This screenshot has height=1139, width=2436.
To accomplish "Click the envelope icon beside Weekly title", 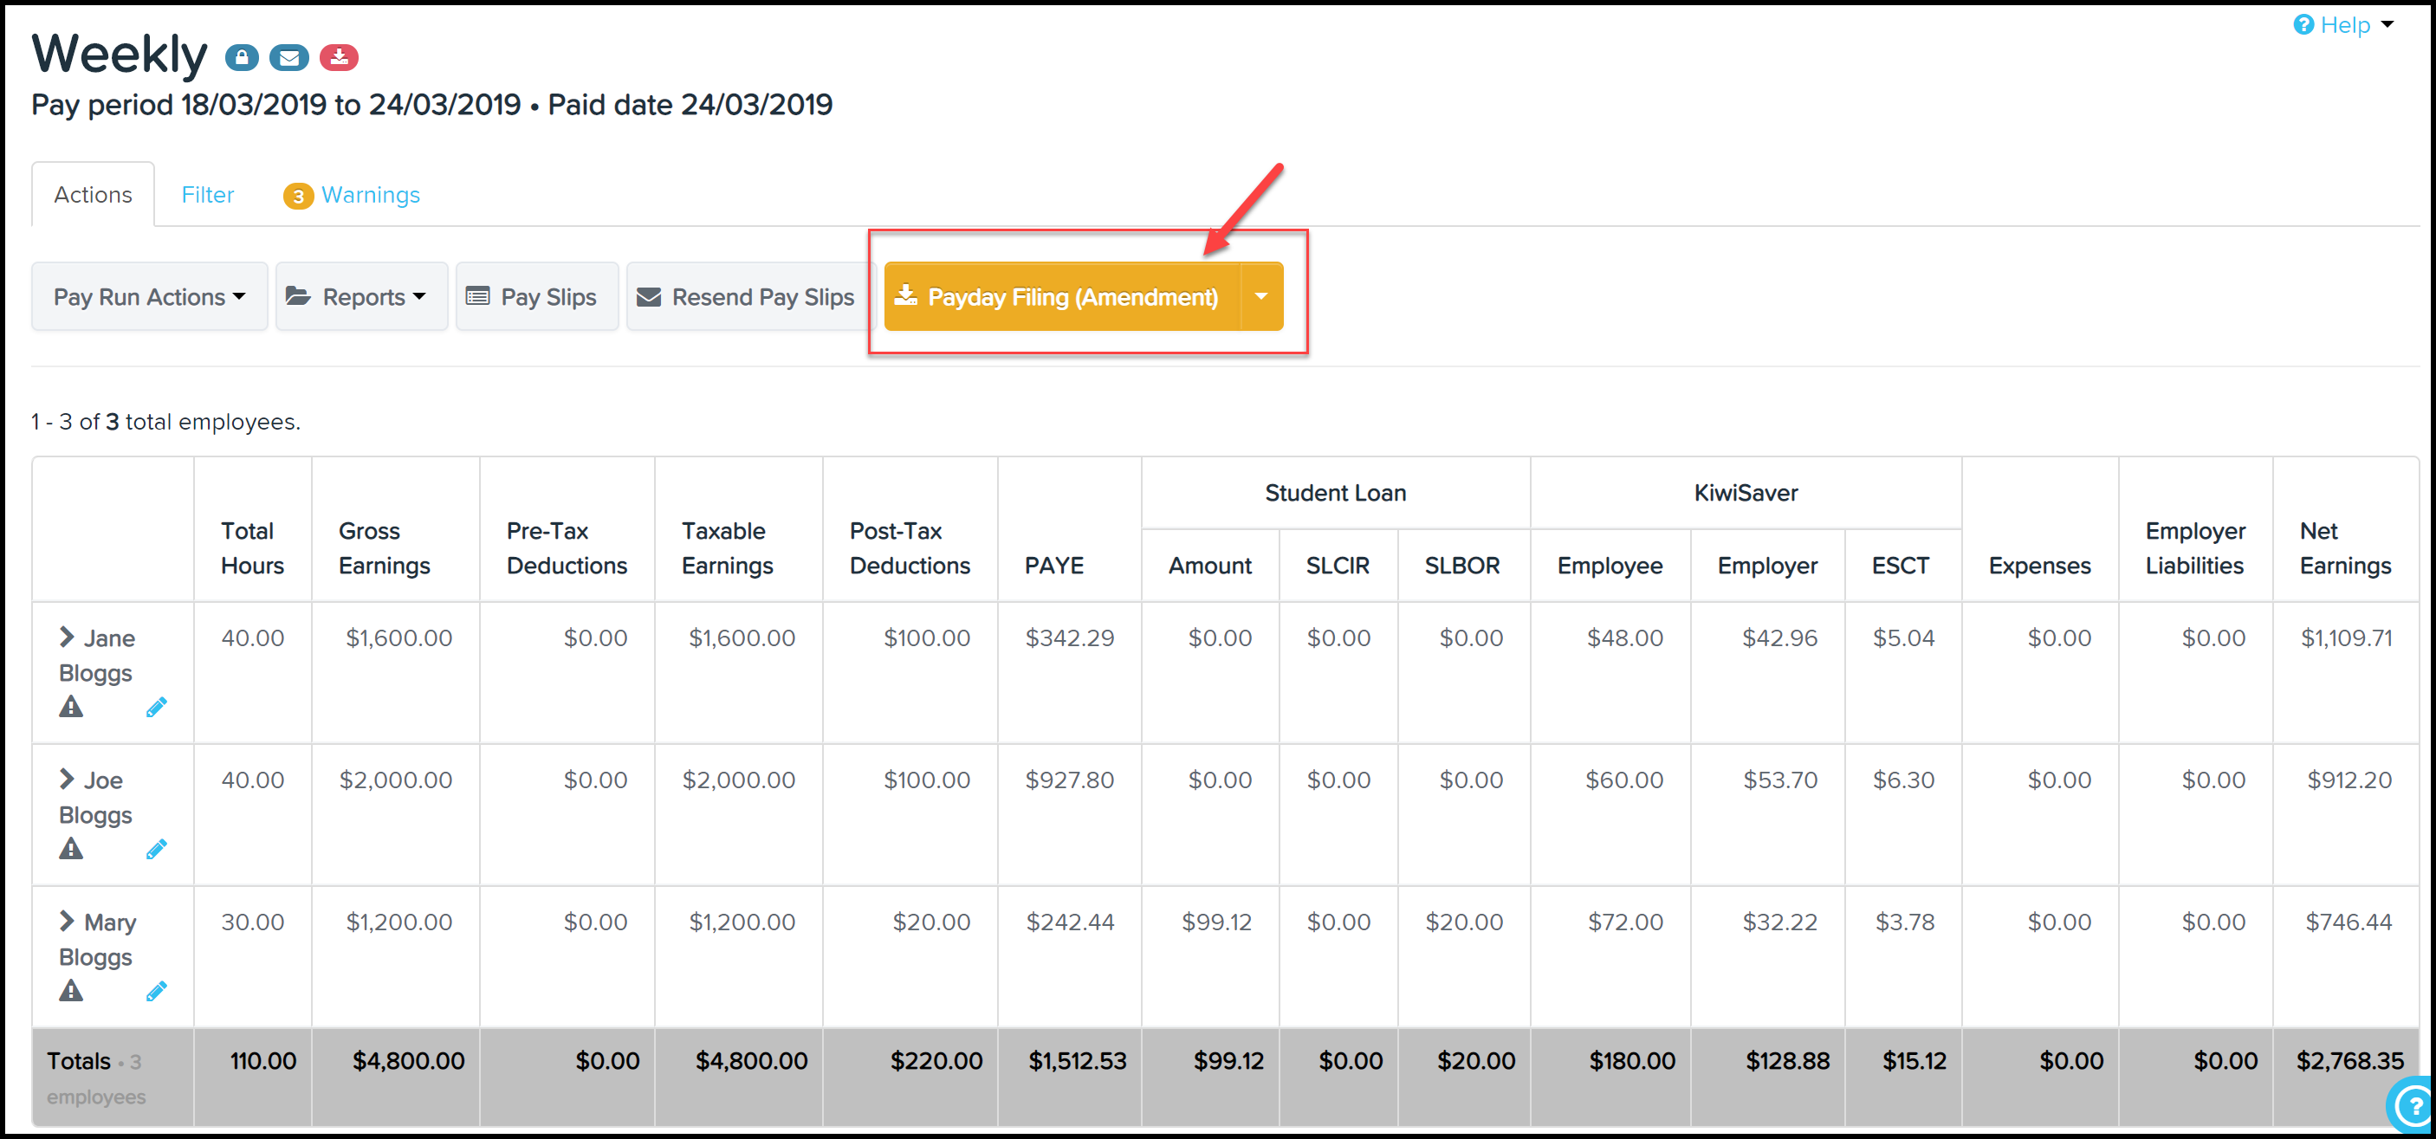I will [x=289, y=58].
